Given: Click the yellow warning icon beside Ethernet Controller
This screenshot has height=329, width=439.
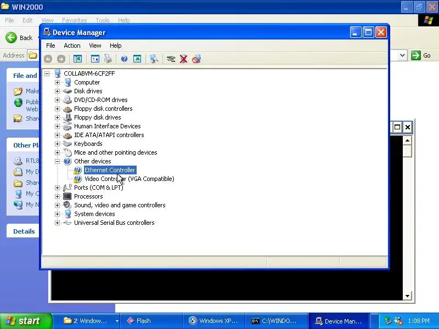Looking at the screenshot, I should (x=77, y=170).
